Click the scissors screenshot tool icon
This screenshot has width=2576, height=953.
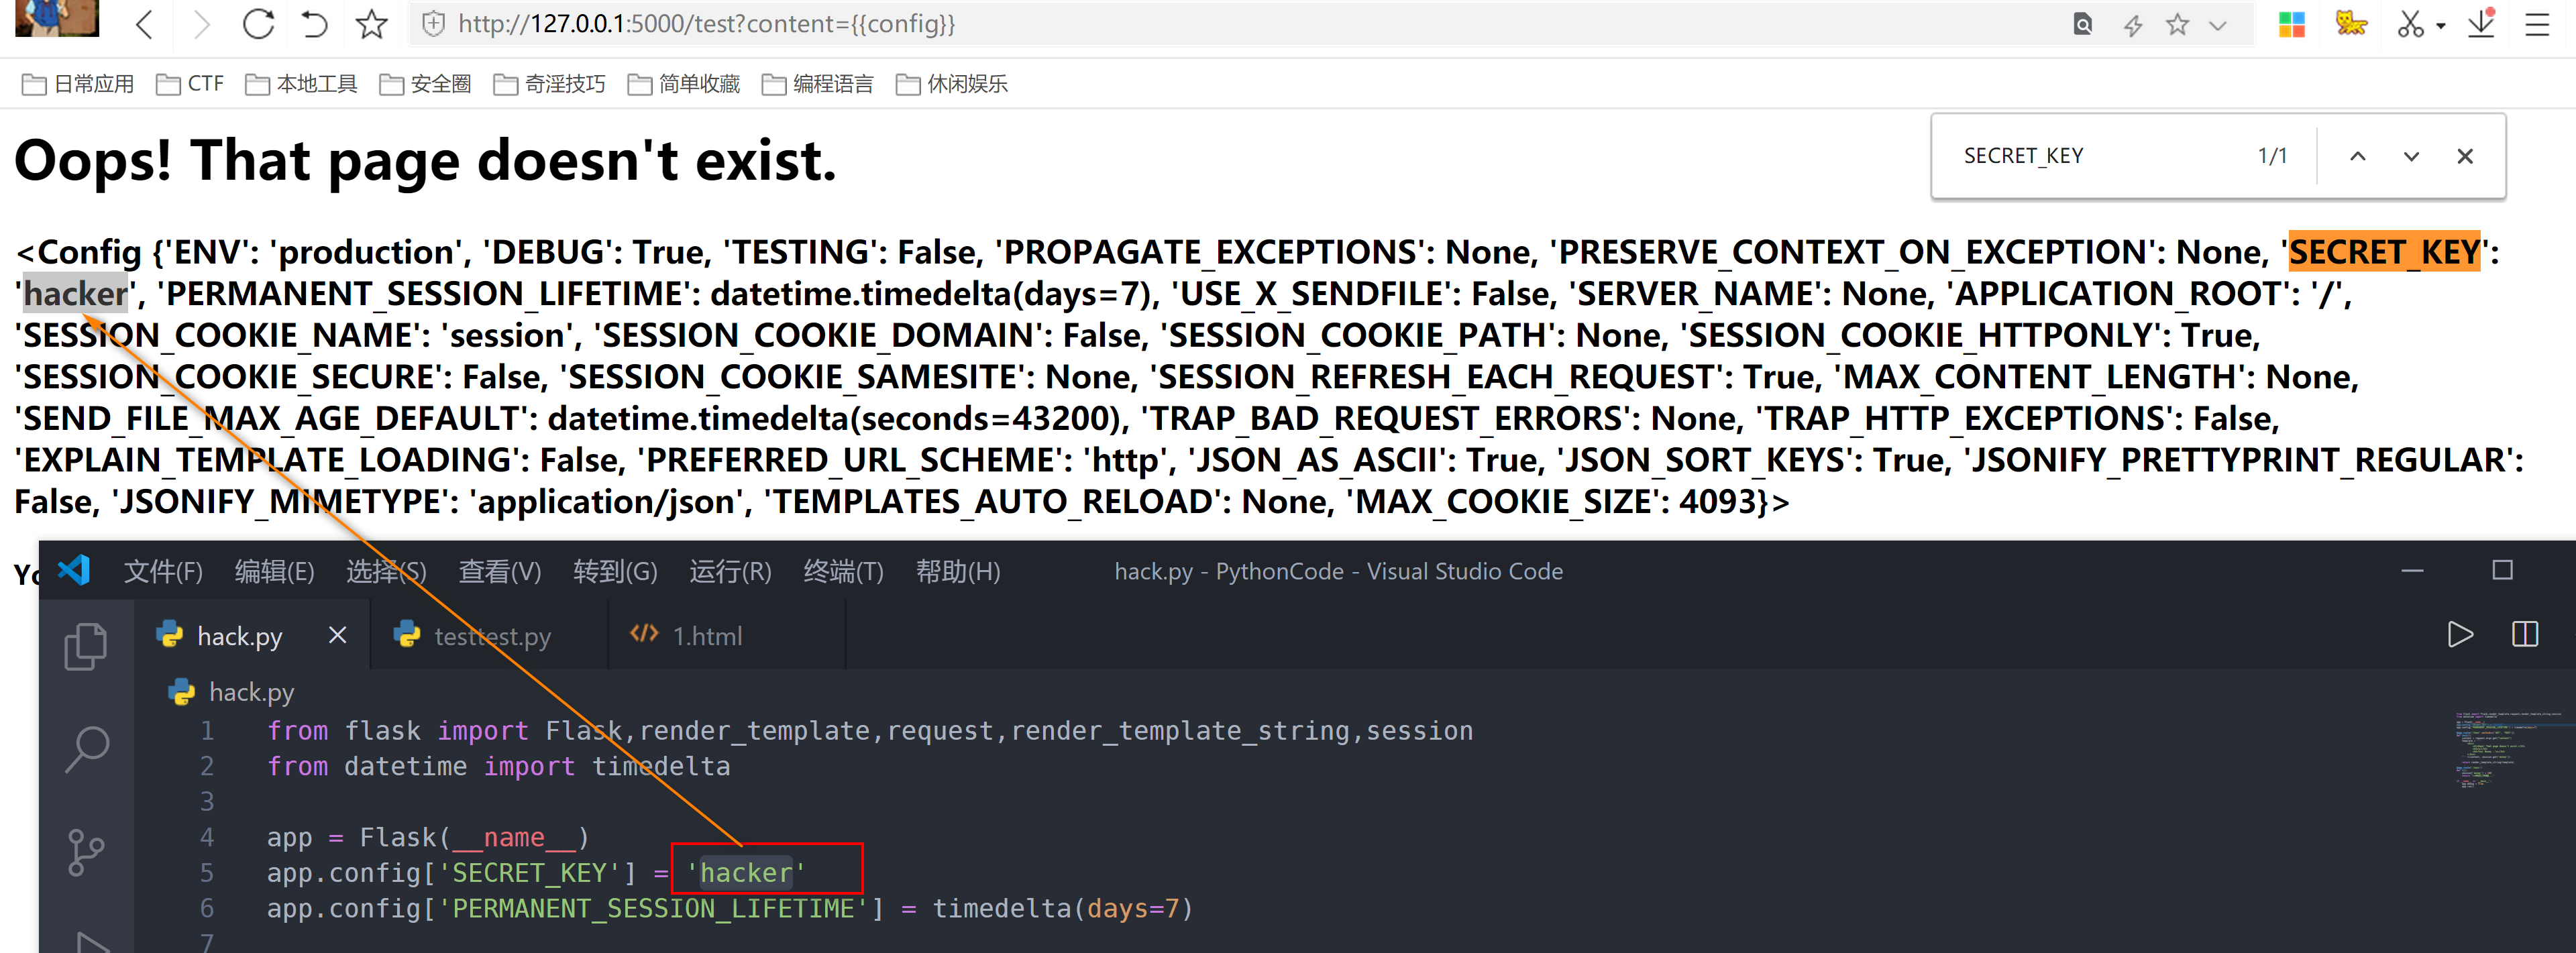[x=2410, y=24]
